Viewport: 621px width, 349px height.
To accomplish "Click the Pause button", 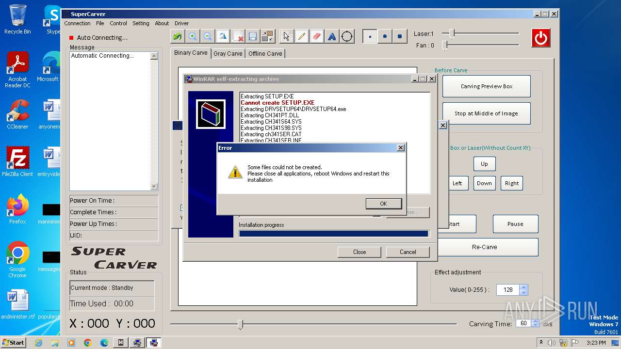I will coord(515,224).
